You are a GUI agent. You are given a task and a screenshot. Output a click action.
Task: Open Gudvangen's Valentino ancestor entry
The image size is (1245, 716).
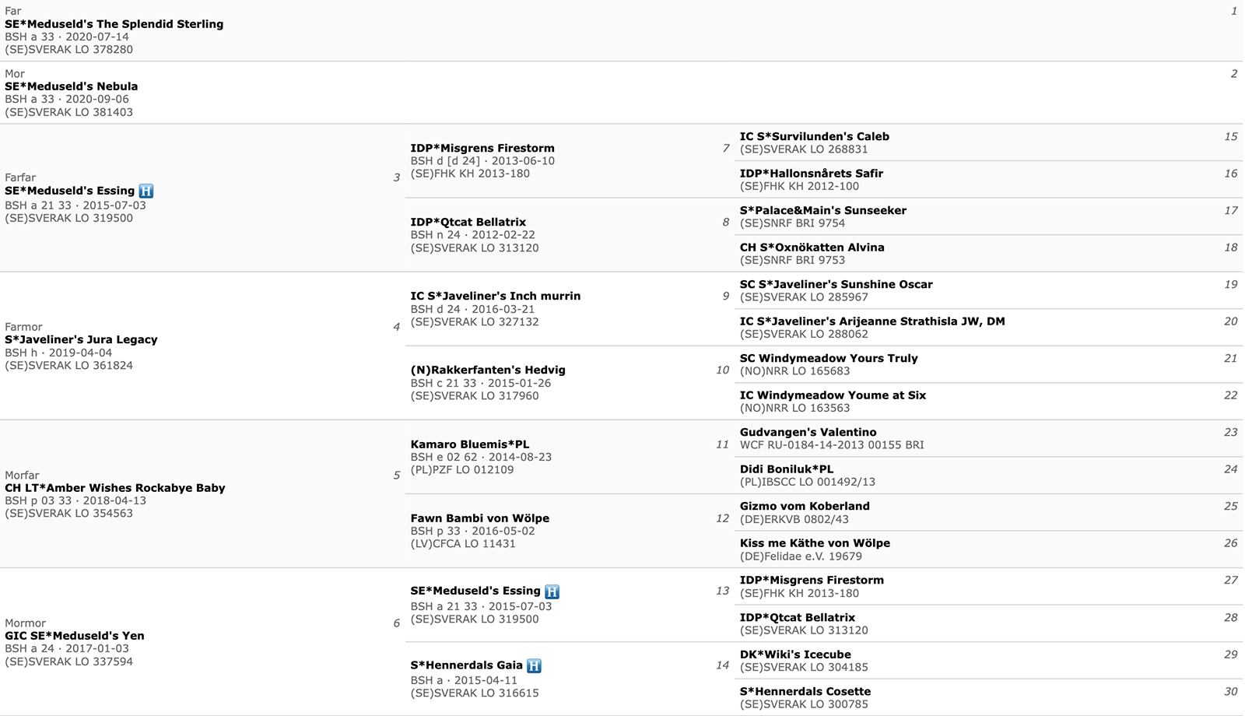coord(808,432)
